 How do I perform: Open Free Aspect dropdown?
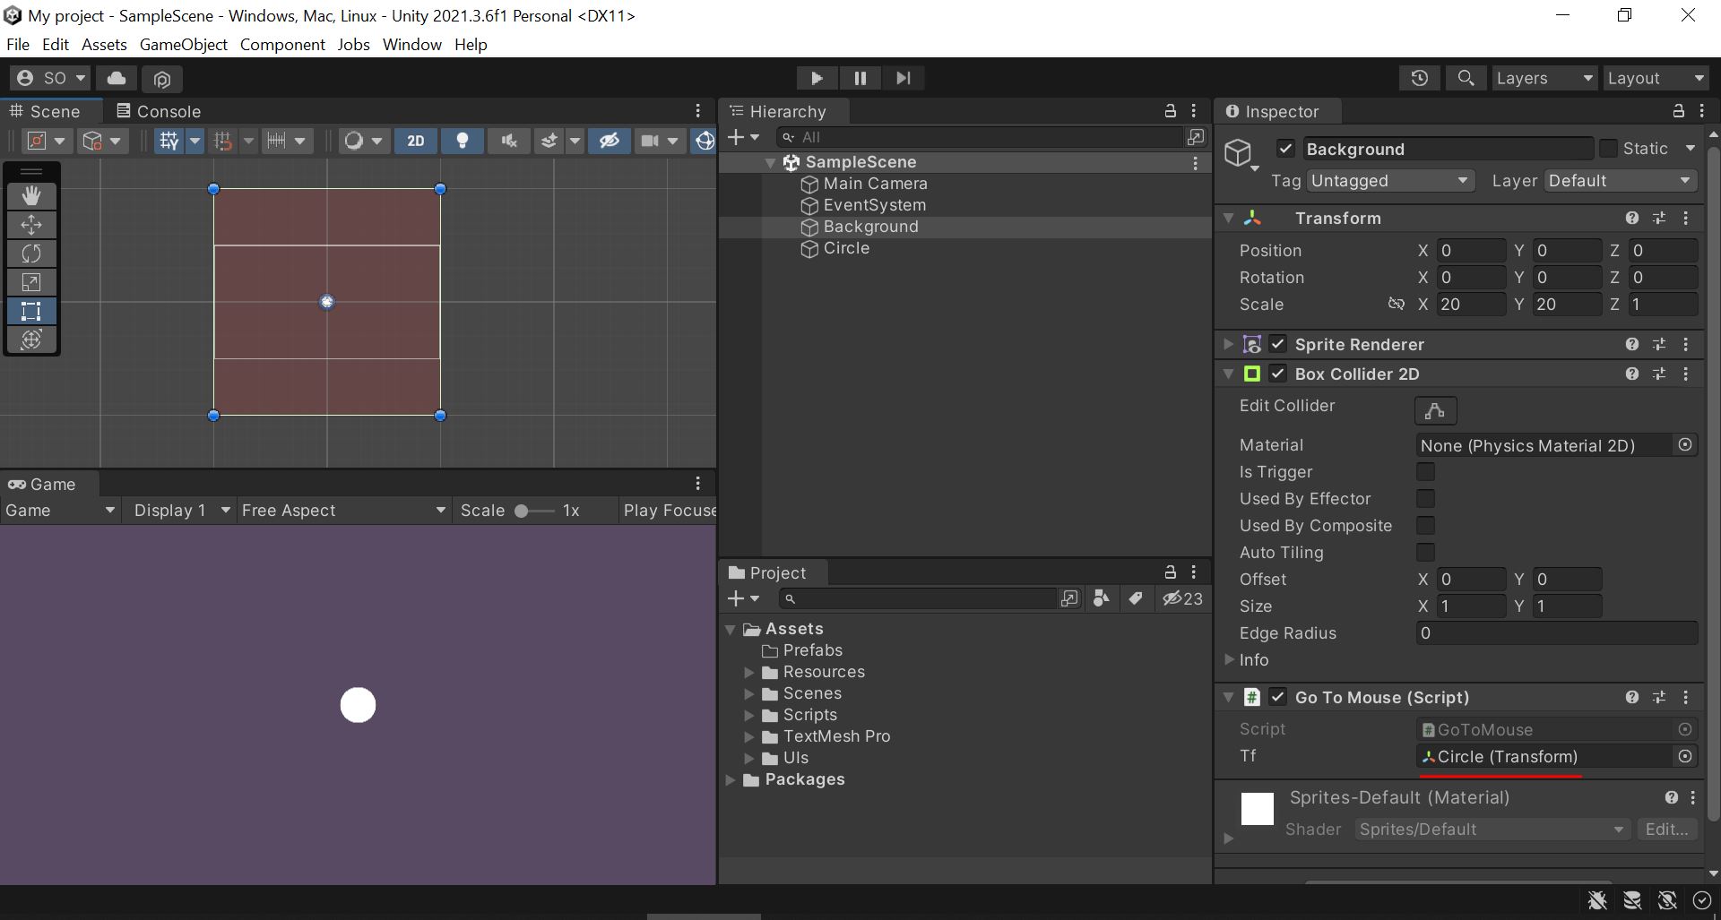click(x=343, y=510)
